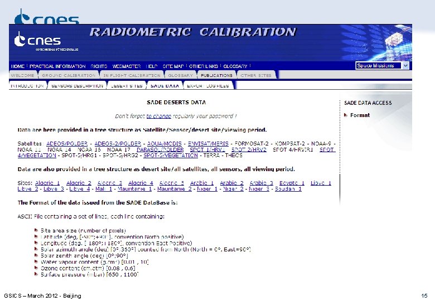Open the Mauritanie_1 site link

pyautogui.click(x=135, y=189)
